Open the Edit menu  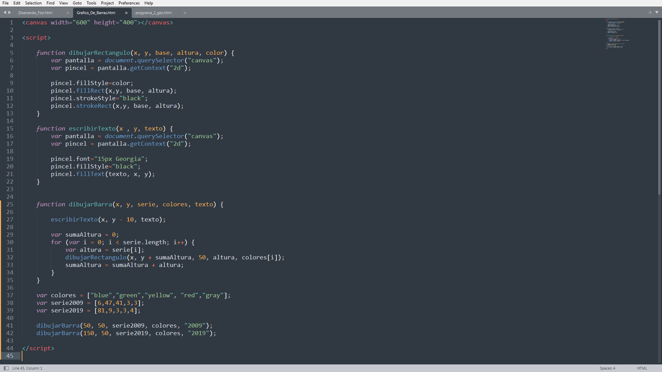tap(17, 3)
